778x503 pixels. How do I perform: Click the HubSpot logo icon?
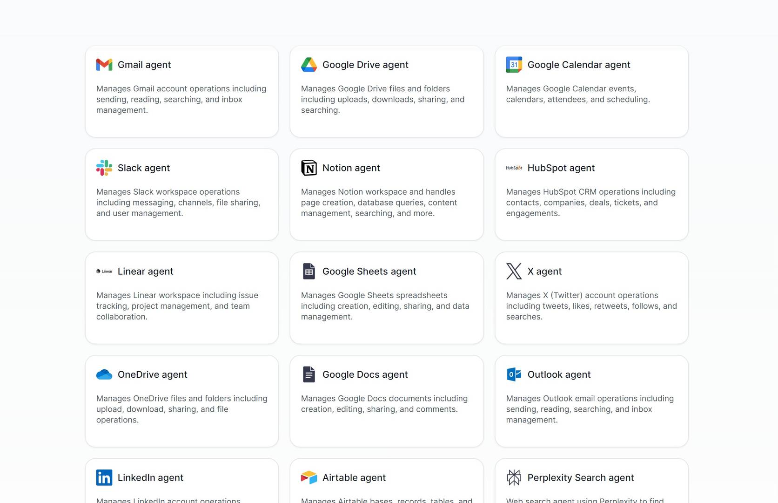[x=514, y=168]
